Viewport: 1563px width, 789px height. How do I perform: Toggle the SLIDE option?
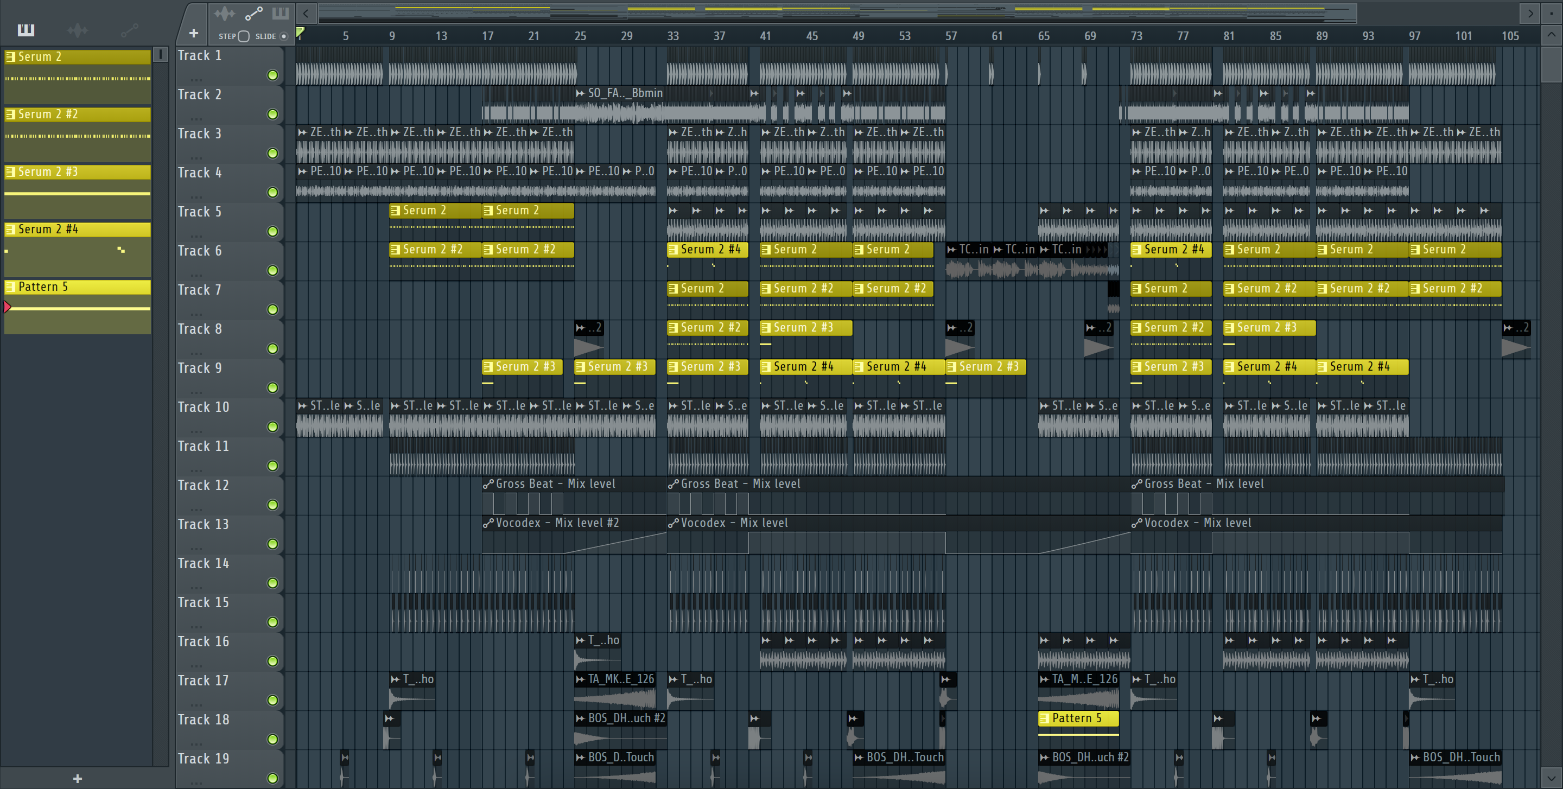tap(283, 36)
